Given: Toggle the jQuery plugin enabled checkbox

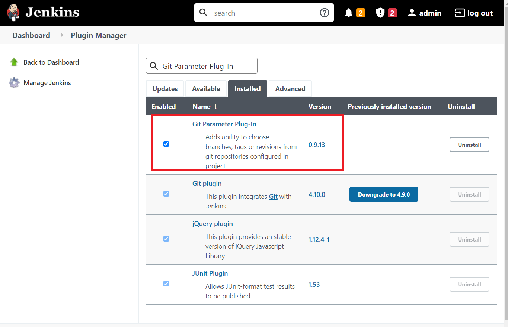Looking at the screenshot, I should [166, 239].
